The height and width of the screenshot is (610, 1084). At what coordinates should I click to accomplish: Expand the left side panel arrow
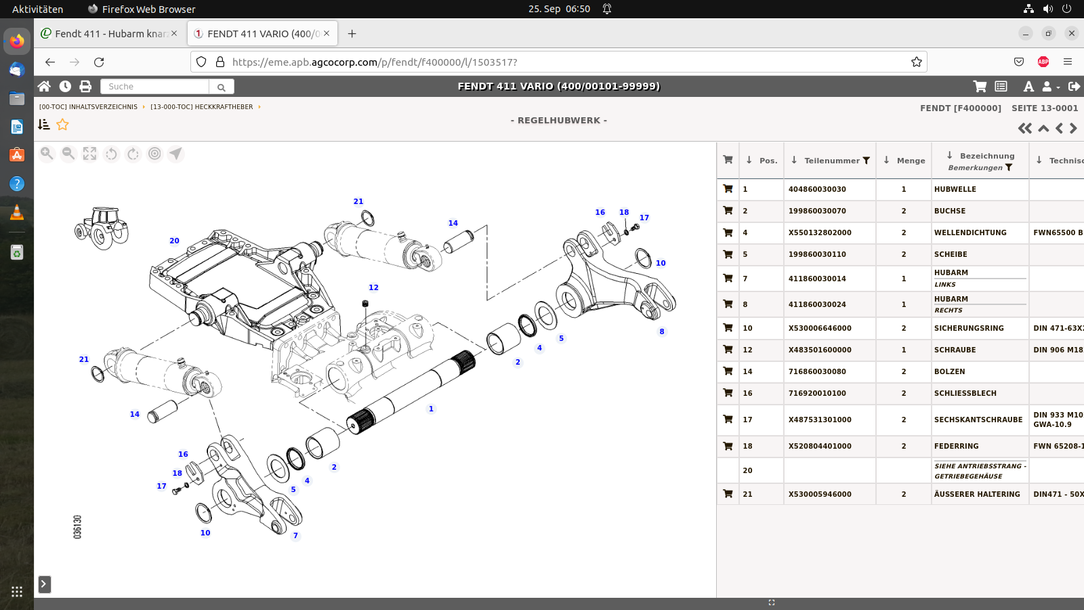point(44,584)
